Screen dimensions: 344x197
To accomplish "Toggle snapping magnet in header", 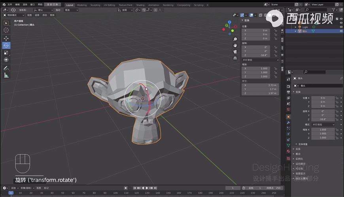I will coord(144,10).
